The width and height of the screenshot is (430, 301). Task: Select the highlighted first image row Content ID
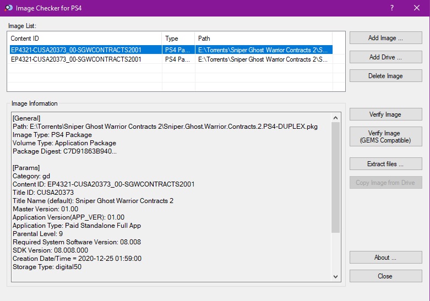(x=76, y=50)
